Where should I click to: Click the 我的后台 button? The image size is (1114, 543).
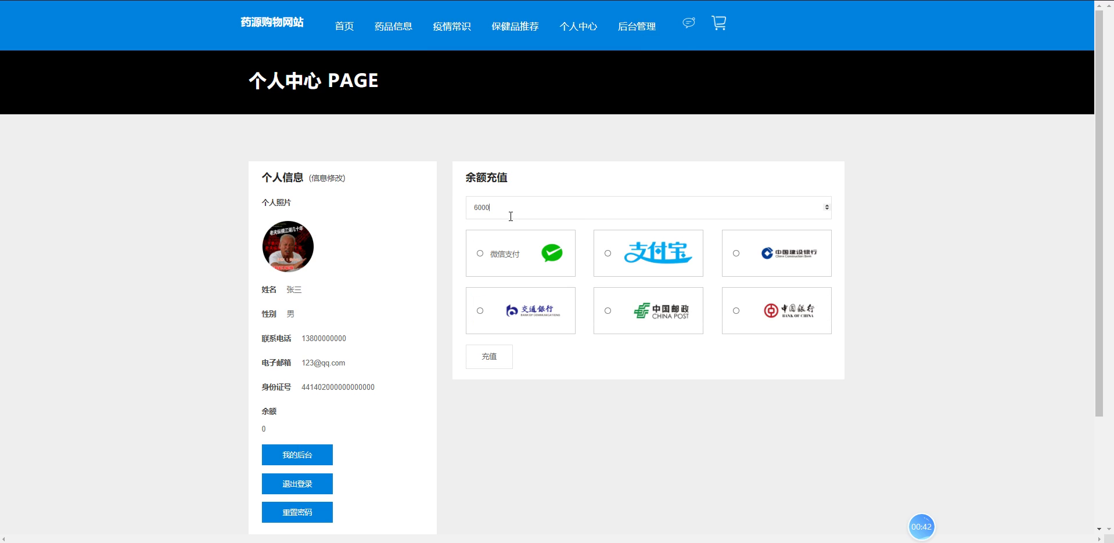click(297, 455)
